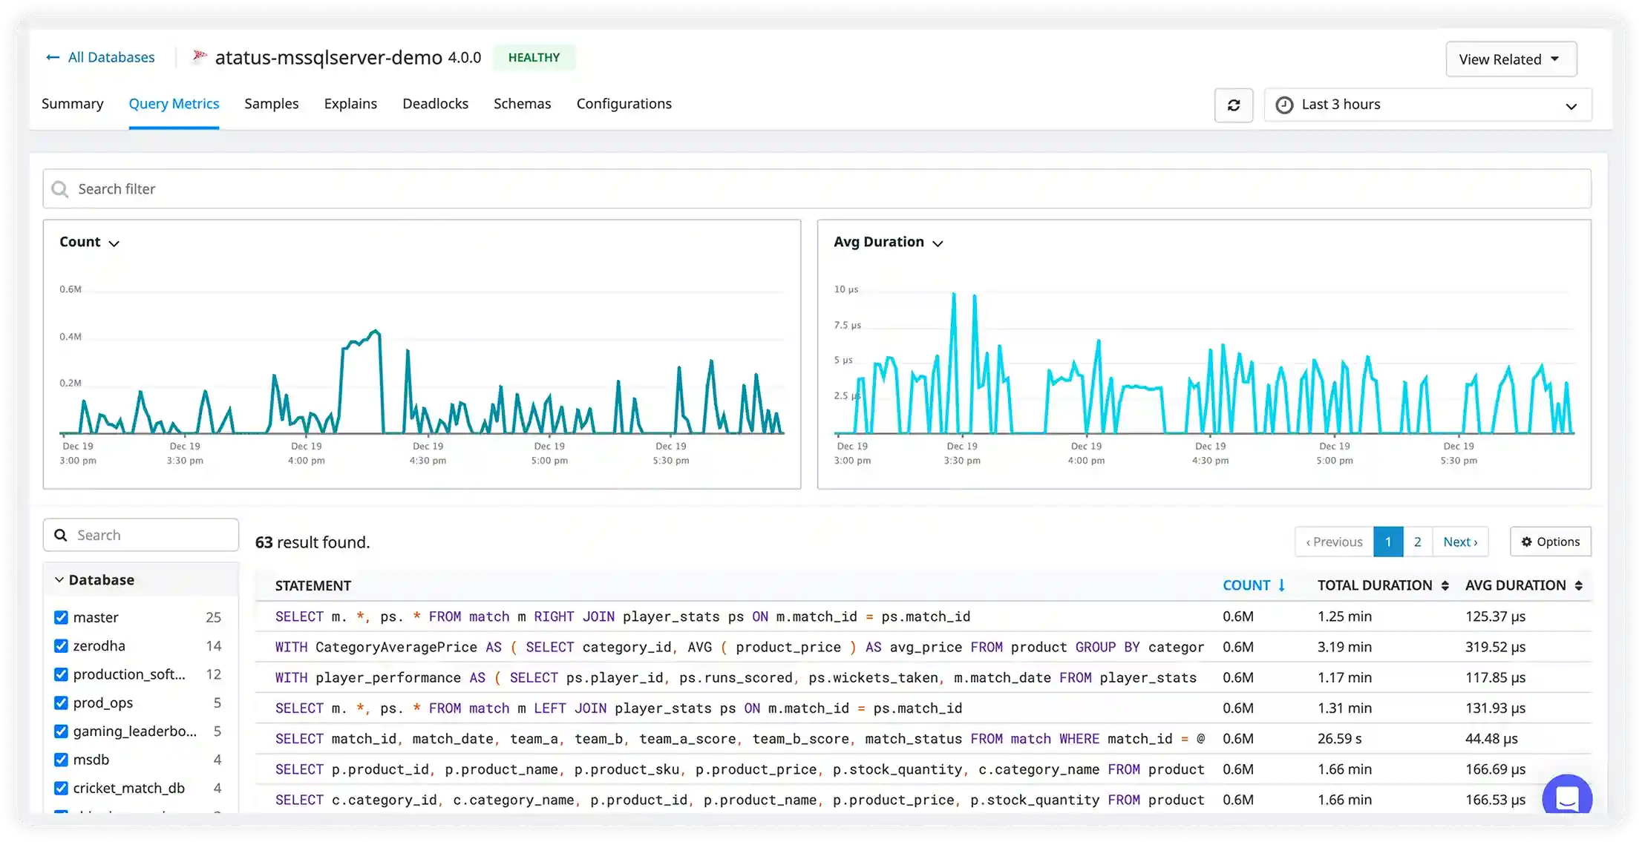
Task: Click the sidebar Search input field
Action: point(141,534)
